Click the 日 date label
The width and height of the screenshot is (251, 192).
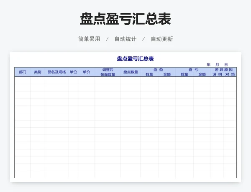click(226, 65)
